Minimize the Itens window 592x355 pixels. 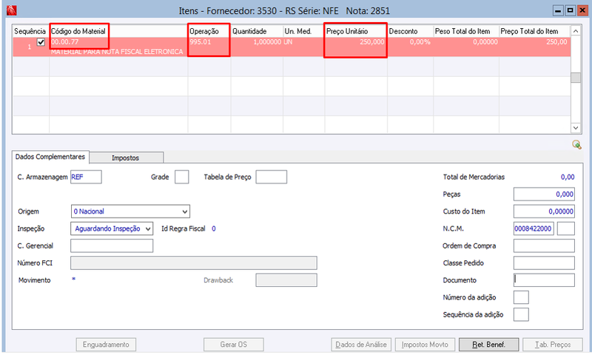(x=558, y=10)
